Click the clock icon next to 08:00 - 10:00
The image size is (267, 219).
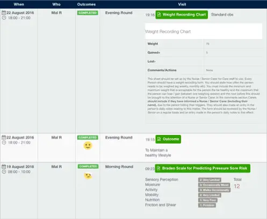(x=4, y=172)
